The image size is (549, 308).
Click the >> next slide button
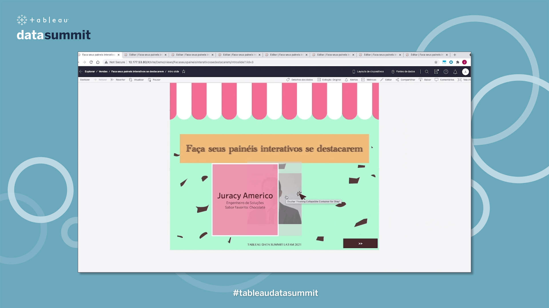(x=360, y=244)
